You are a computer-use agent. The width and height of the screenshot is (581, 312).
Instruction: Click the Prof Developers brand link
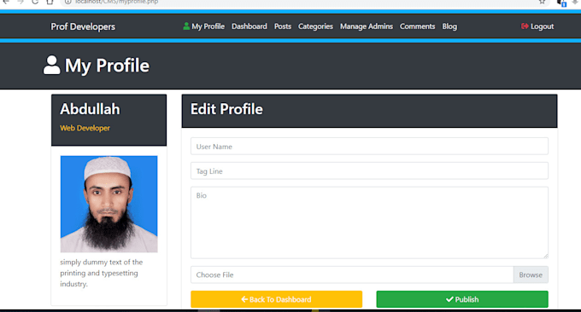(x=83, y=26)
